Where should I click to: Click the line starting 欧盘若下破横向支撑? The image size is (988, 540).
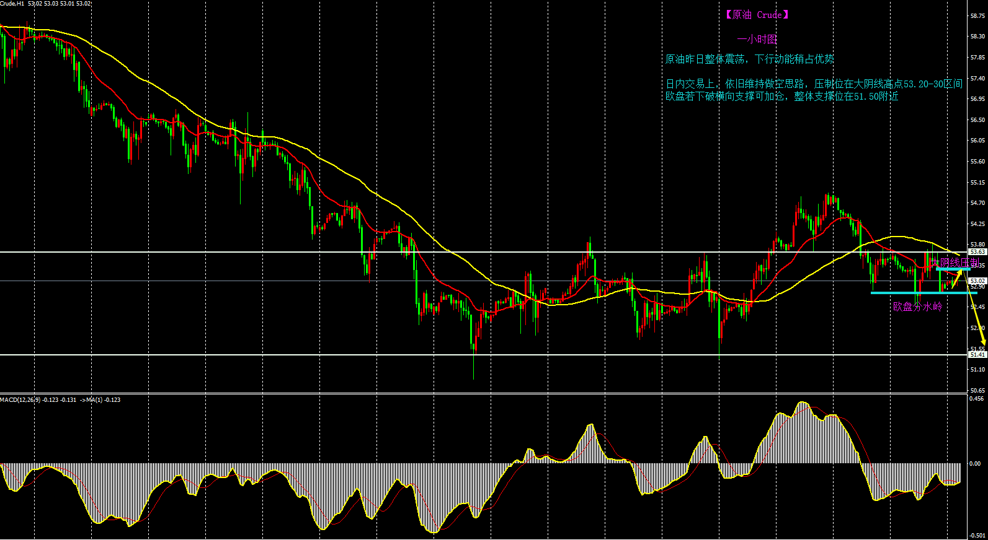[781, 96]
